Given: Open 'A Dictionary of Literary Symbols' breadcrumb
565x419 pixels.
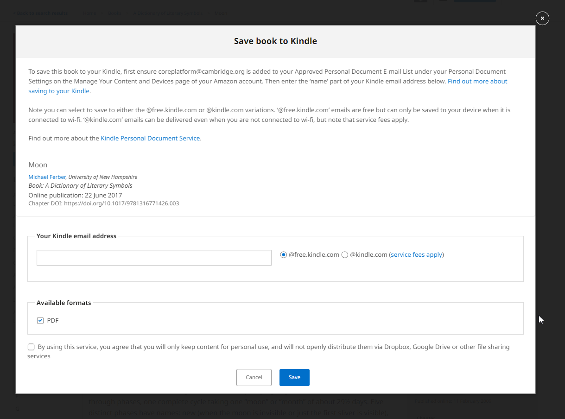Looking at the screenshot, I should (x=168, y=13).
